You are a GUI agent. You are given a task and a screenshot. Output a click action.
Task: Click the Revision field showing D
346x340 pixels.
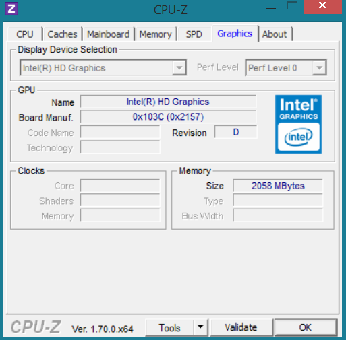235,132
